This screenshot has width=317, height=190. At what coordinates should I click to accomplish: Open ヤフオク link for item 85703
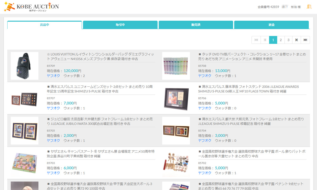[53, 173]
